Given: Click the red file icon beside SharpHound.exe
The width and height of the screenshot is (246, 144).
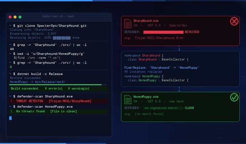Looking at the screenshot, I should click(x=128, y=23).
